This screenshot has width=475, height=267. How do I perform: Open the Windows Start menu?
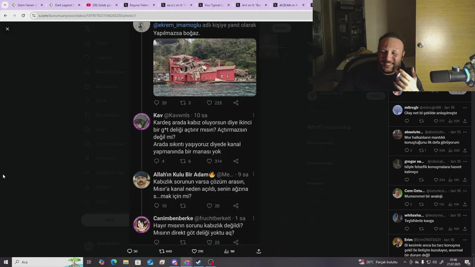(6, 262)
